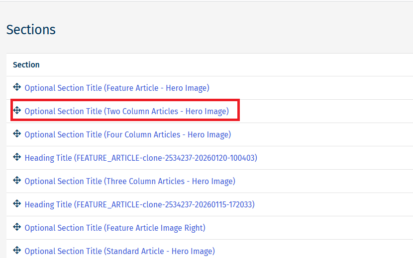Viewport: 413px width, 258px height.
Task: Click the Sections page heading
Action: pos(31,30)
